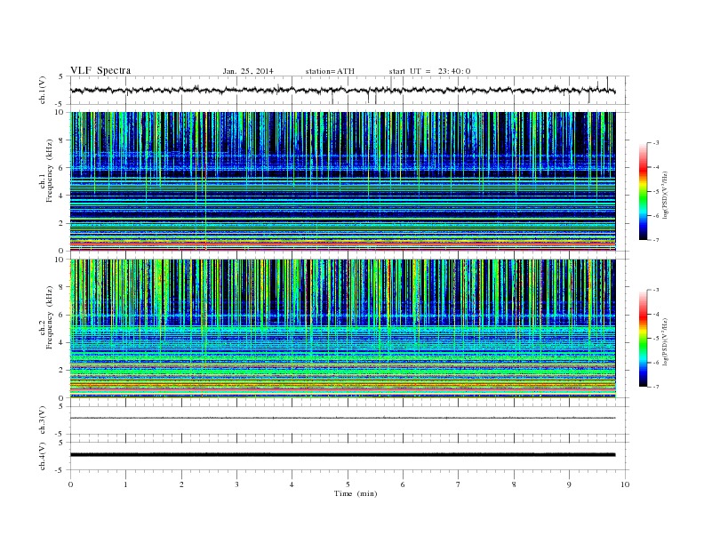Screen dimensions: 704x544
Task: Click the 'ch.1(V)' axis label
Action: point(42,90)
